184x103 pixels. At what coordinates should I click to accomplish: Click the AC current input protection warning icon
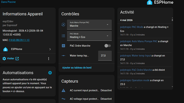pos(63,90)
